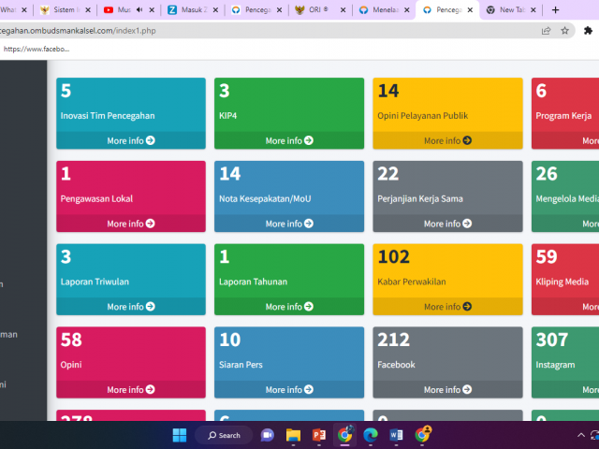The height and width of the screenshot is (449, 599).
Task: Launch PowerPoint from the taskbar
Action: [318, 435]
